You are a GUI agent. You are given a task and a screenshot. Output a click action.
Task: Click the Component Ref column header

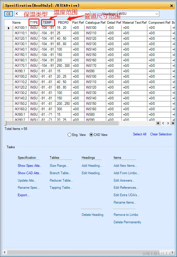tap(159, 23)
